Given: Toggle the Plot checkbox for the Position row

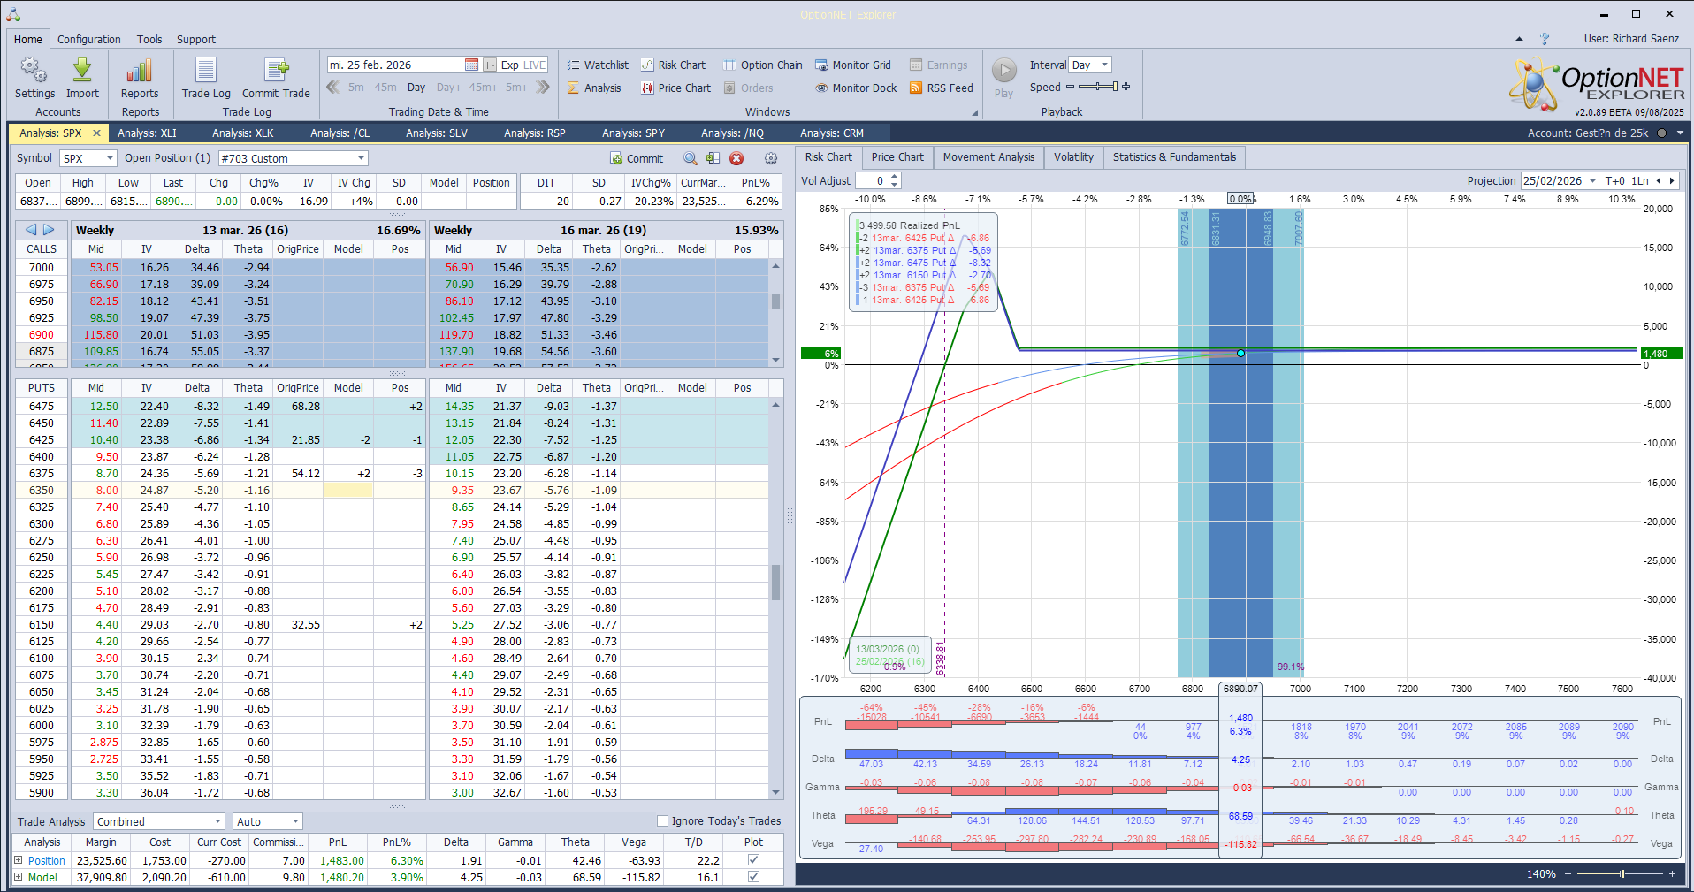Looking at the screenshot, I should coord(753,860).
